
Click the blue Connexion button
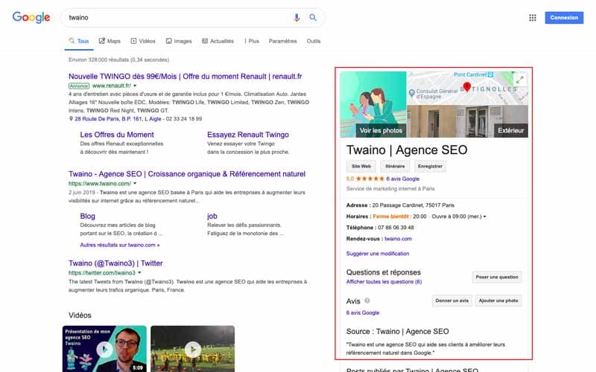click(564, 17)
